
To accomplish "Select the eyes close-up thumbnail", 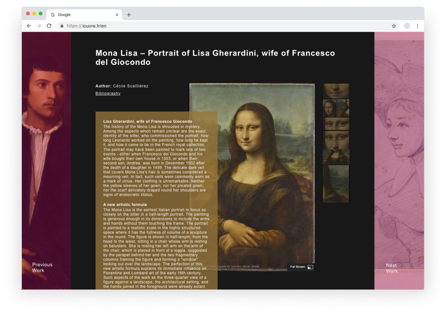I will tap(336, 124).
